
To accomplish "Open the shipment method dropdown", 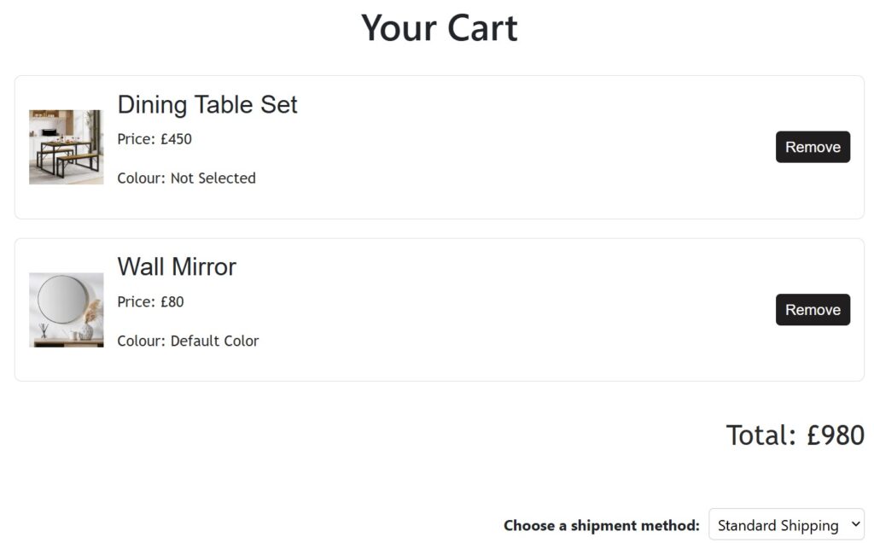I will tap(785, 525).
